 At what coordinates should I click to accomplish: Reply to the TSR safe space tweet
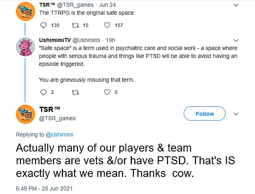click(44, 25)
